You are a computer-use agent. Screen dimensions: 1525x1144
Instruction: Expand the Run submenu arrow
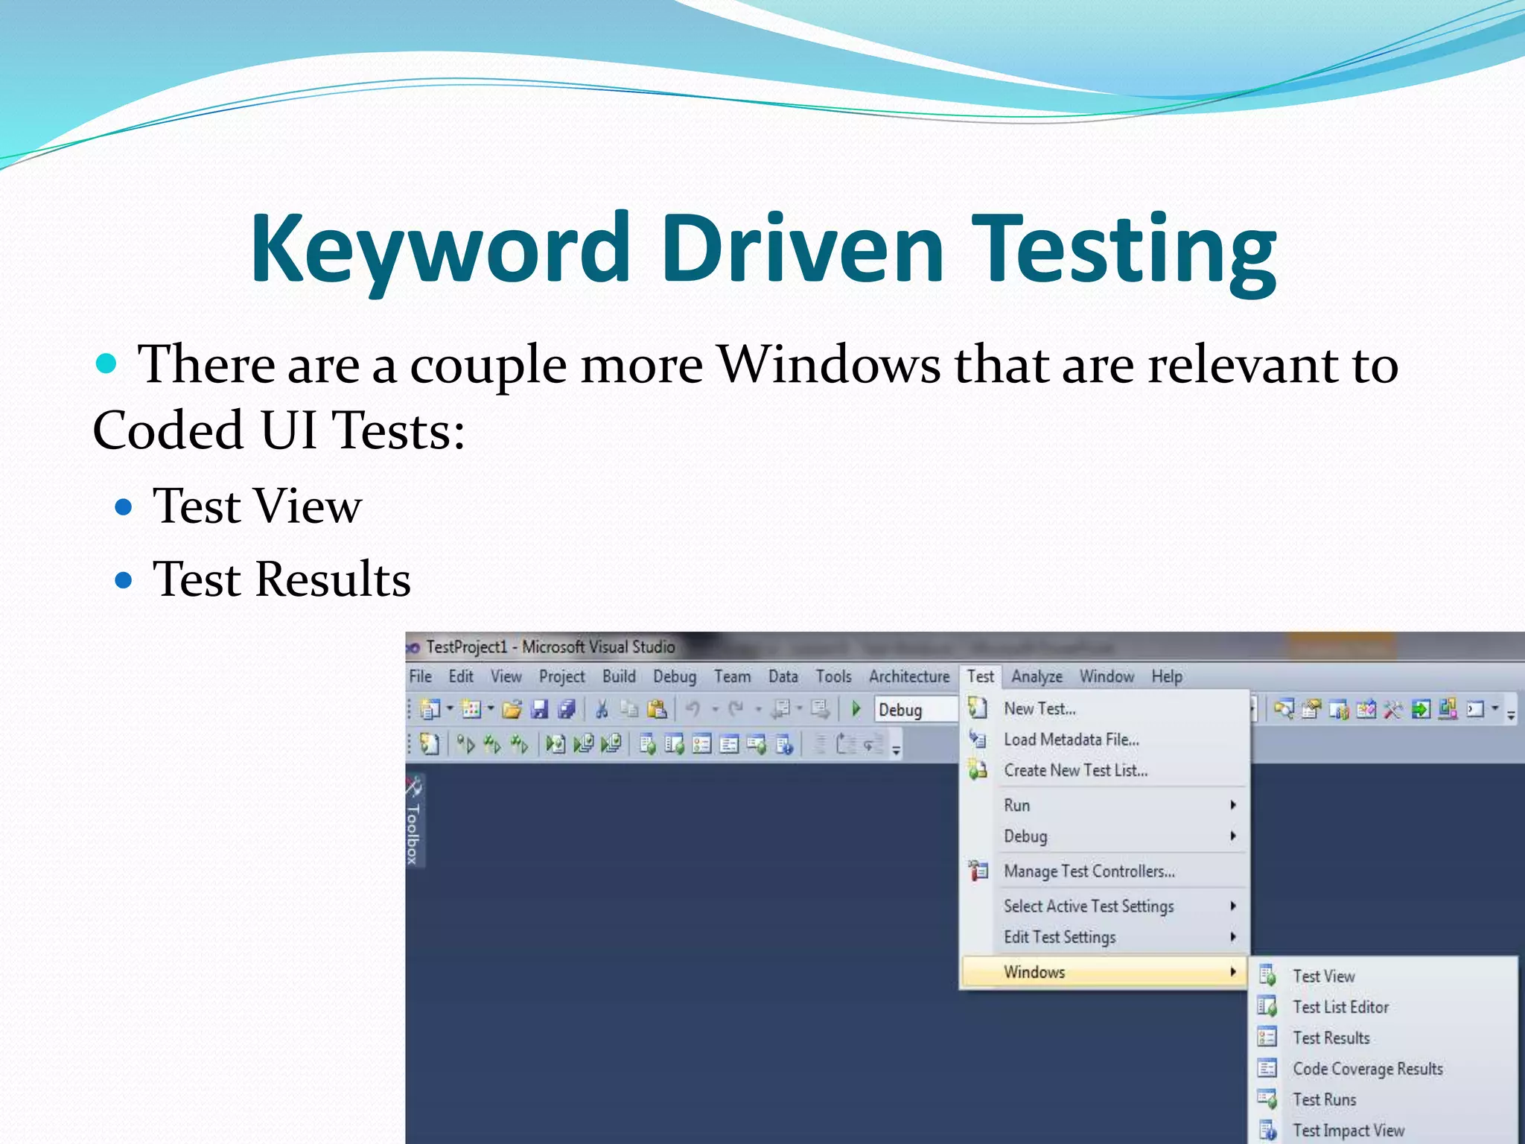click(1233, 805)
